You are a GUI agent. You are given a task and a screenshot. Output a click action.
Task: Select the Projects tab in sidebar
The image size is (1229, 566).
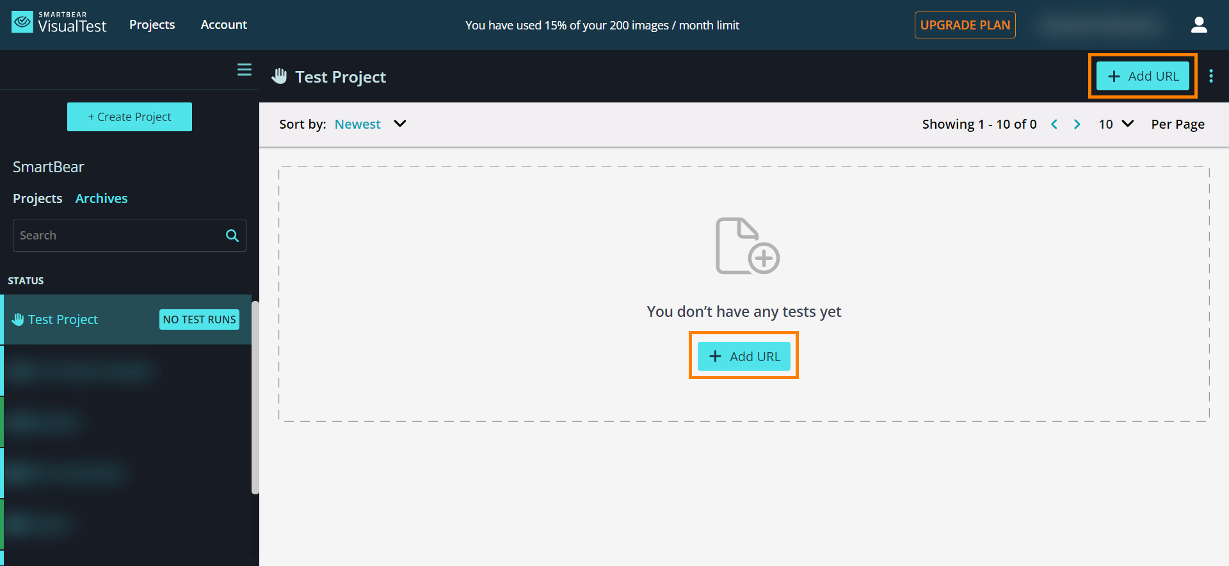(38, 198)
